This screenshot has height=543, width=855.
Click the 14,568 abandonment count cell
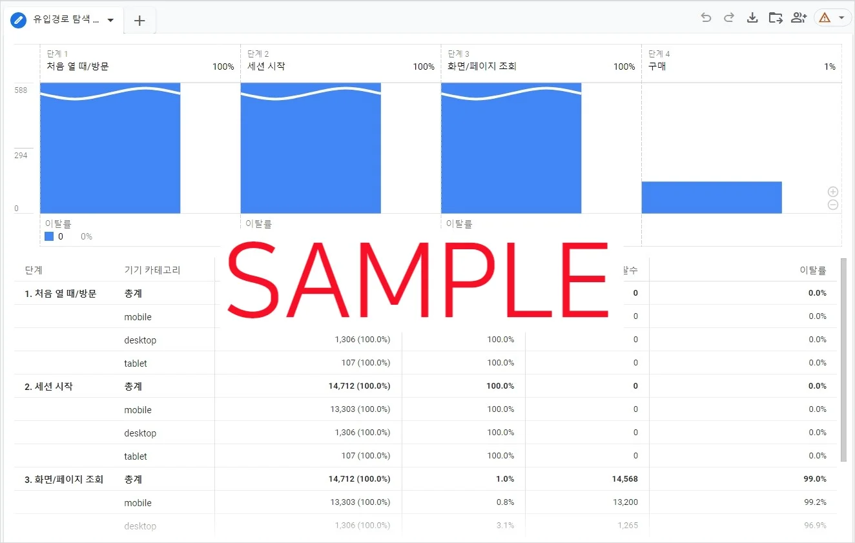[624, 479]
